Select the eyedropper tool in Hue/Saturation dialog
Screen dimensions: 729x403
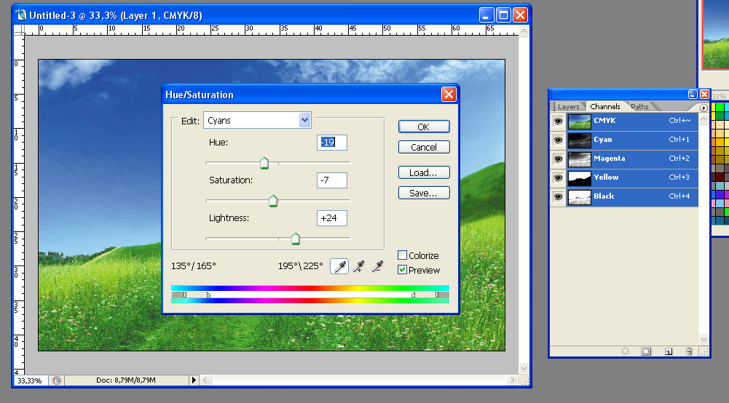(x=339, y=266)
